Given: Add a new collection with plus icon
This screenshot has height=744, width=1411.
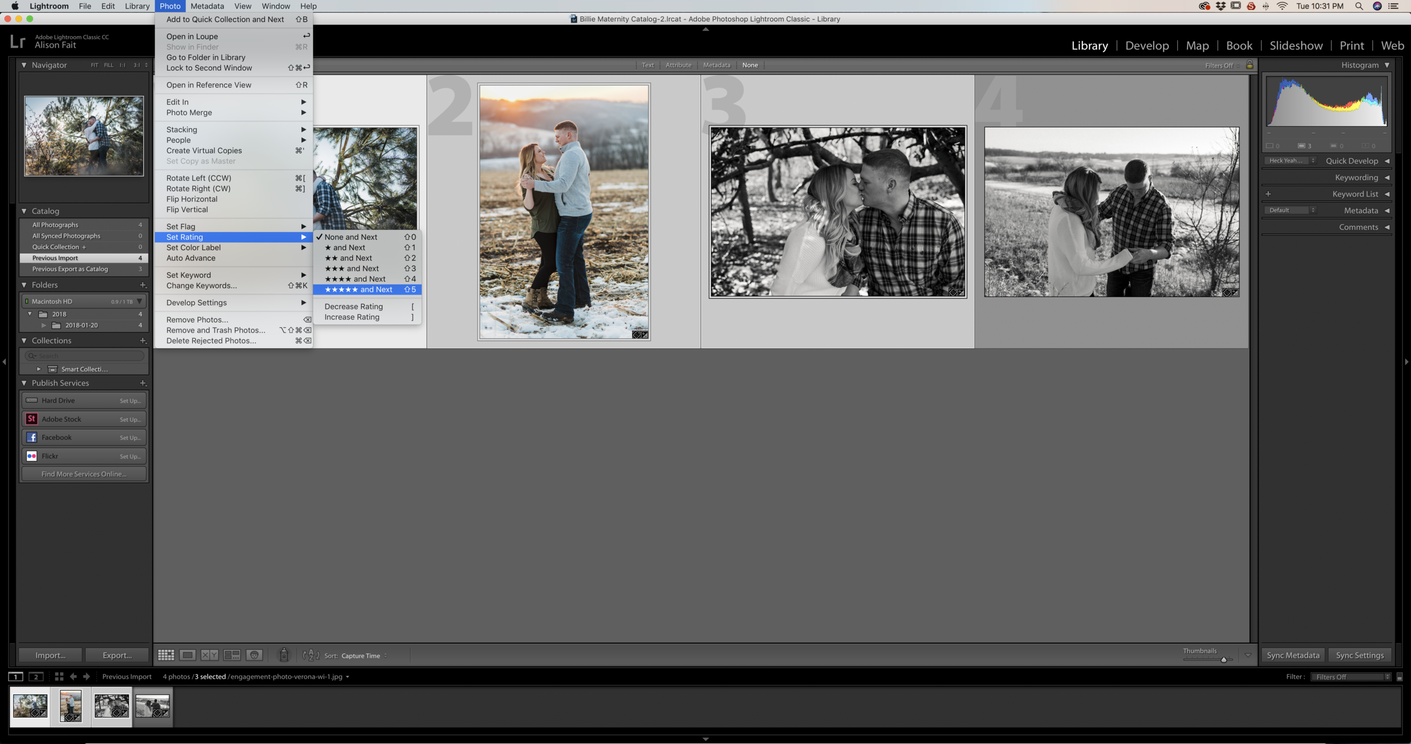Looking at the screenshot, I should click(x=143, y=341).
